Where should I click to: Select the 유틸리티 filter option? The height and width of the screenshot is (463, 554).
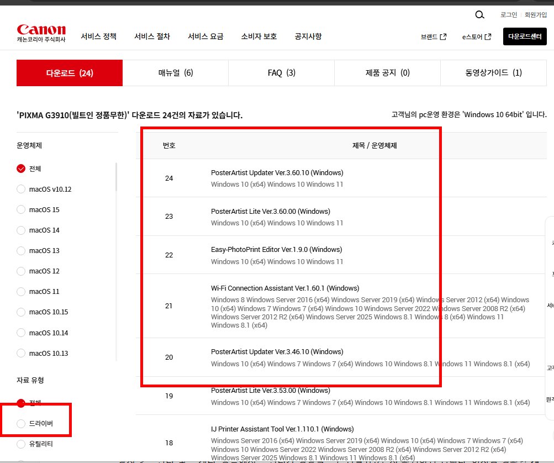(x=20, y=444)
